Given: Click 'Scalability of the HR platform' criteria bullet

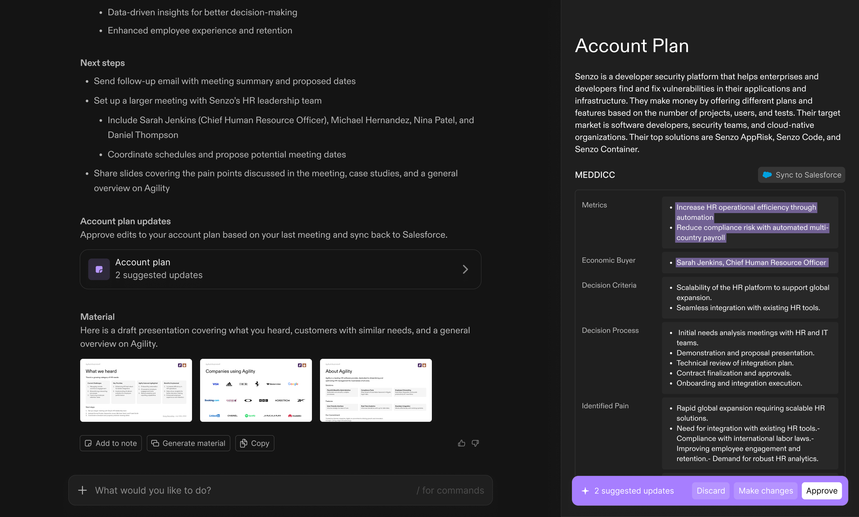Looking at the screenshot, I should [x=753, y=292].
